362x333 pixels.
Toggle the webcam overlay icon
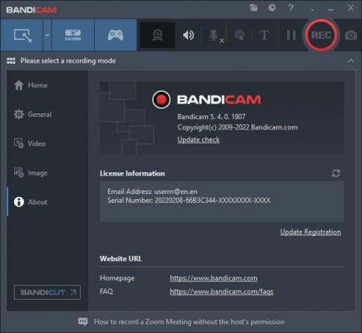[x=158, y=36]
